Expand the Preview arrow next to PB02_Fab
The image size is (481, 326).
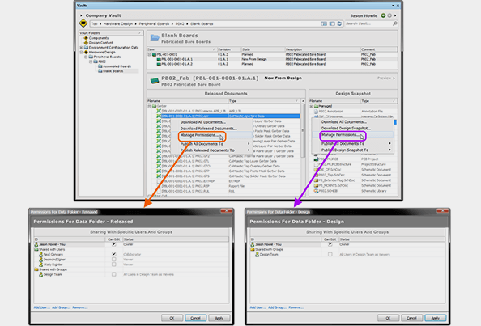(394, 78)
